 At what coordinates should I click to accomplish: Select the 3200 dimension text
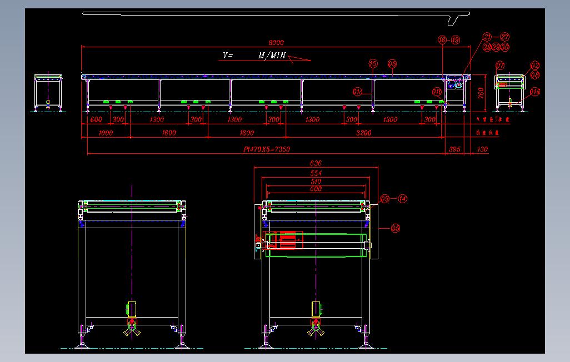[363, 133]
